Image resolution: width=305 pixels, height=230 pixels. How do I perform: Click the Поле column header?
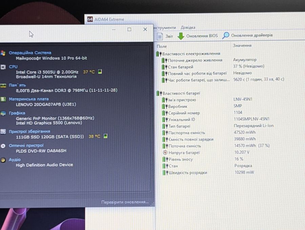pos(162,47)
